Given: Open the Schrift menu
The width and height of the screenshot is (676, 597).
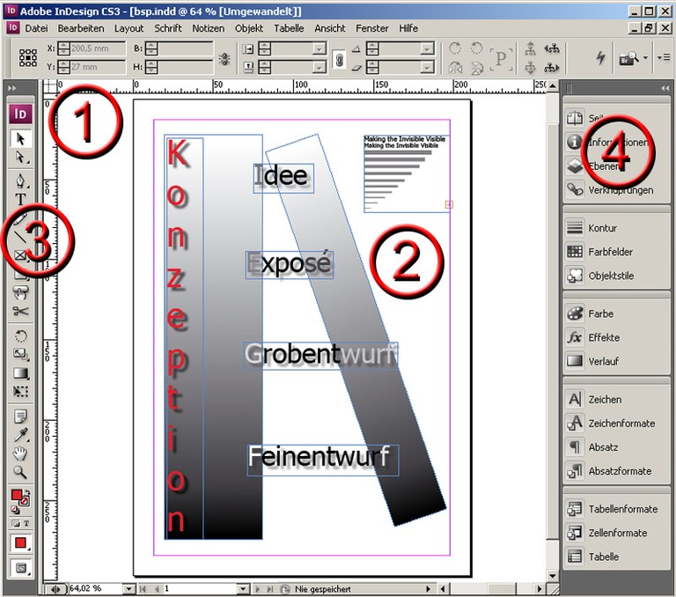Looking at the screenshot, I should [x=168, y=28].
